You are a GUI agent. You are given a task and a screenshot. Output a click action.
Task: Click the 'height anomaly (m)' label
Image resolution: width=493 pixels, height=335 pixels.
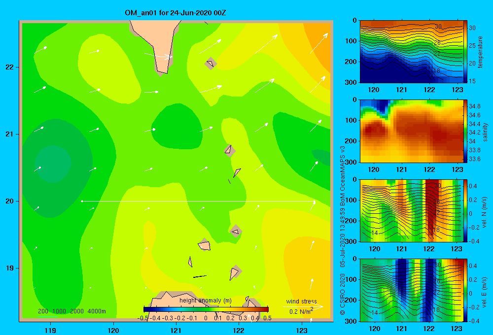pyautogui.click(x=205, y=301)
